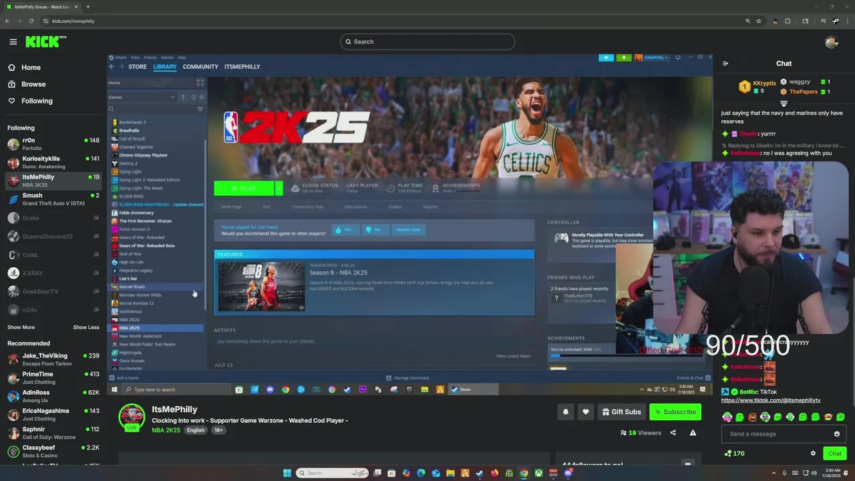Click Steam library grid view icon
The width and height of the screenshot is (855, 481).
pyautogui.click(x=200, y=83)
